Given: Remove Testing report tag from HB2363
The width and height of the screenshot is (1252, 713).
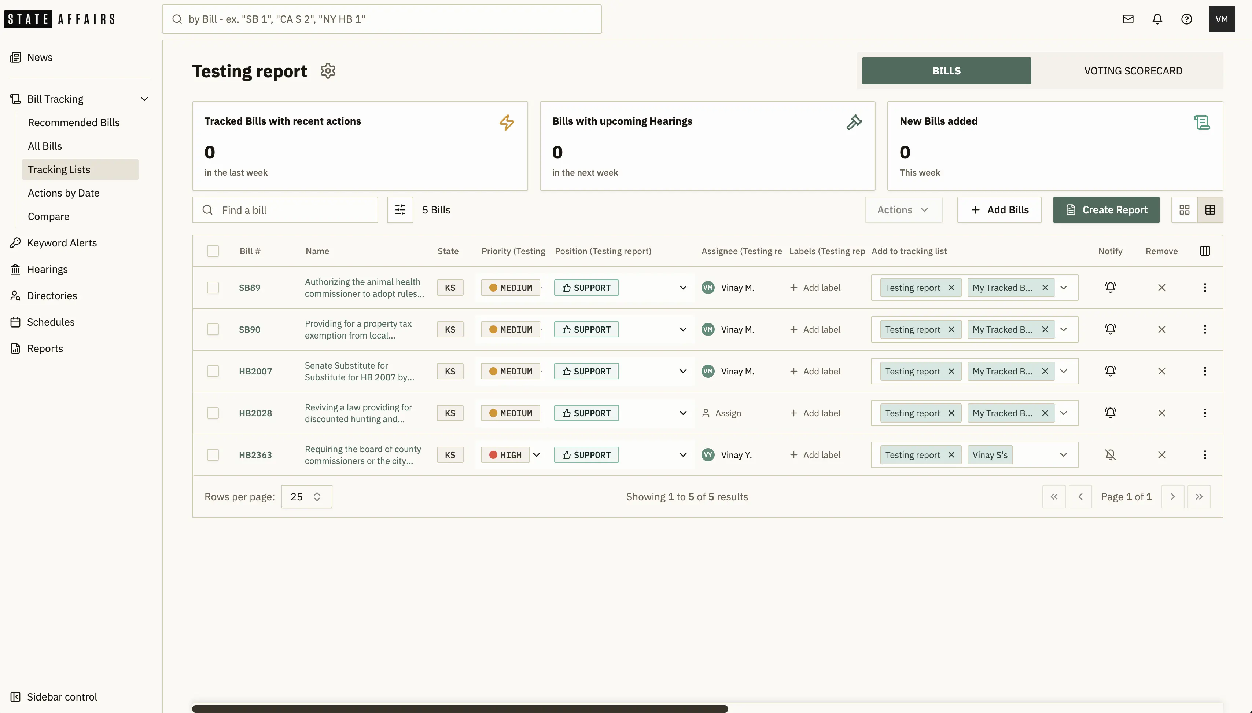Looking at the screenshot, I should (951, 455).
